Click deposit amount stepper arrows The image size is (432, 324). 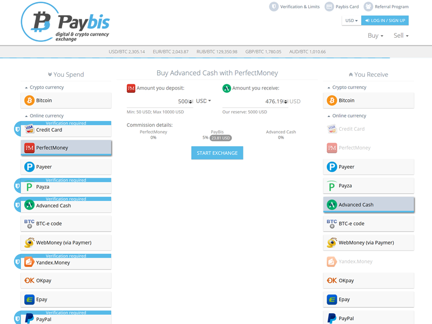click(x=191, y=102)
